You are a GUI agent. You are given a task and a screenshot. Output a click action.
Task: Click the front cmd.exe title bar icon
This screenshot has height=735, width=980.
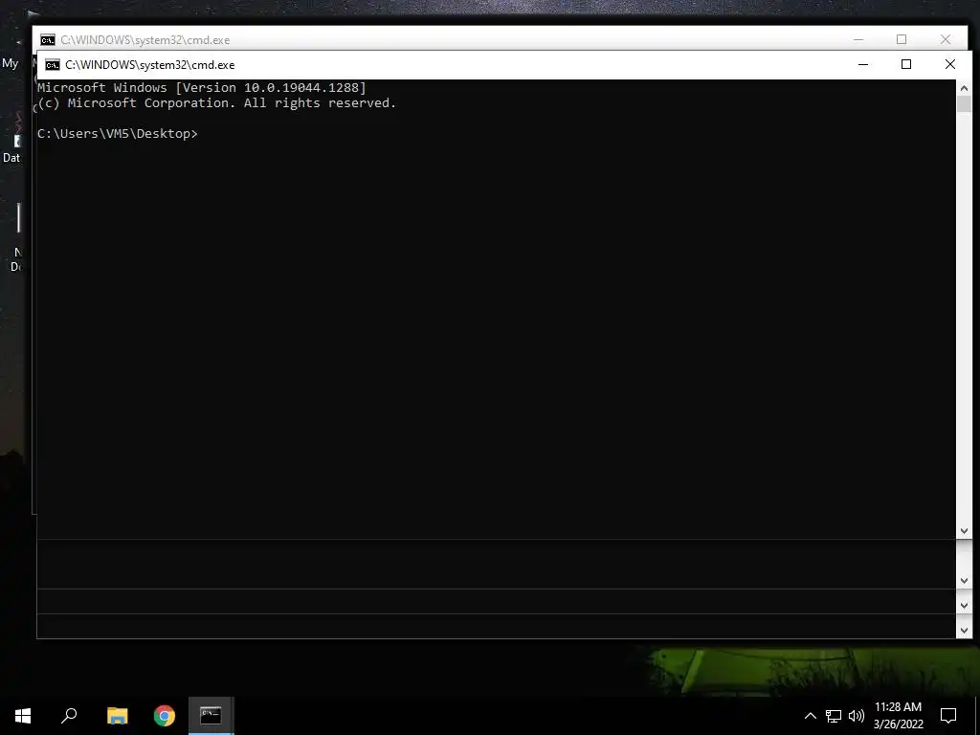click(x=53, y=65)
